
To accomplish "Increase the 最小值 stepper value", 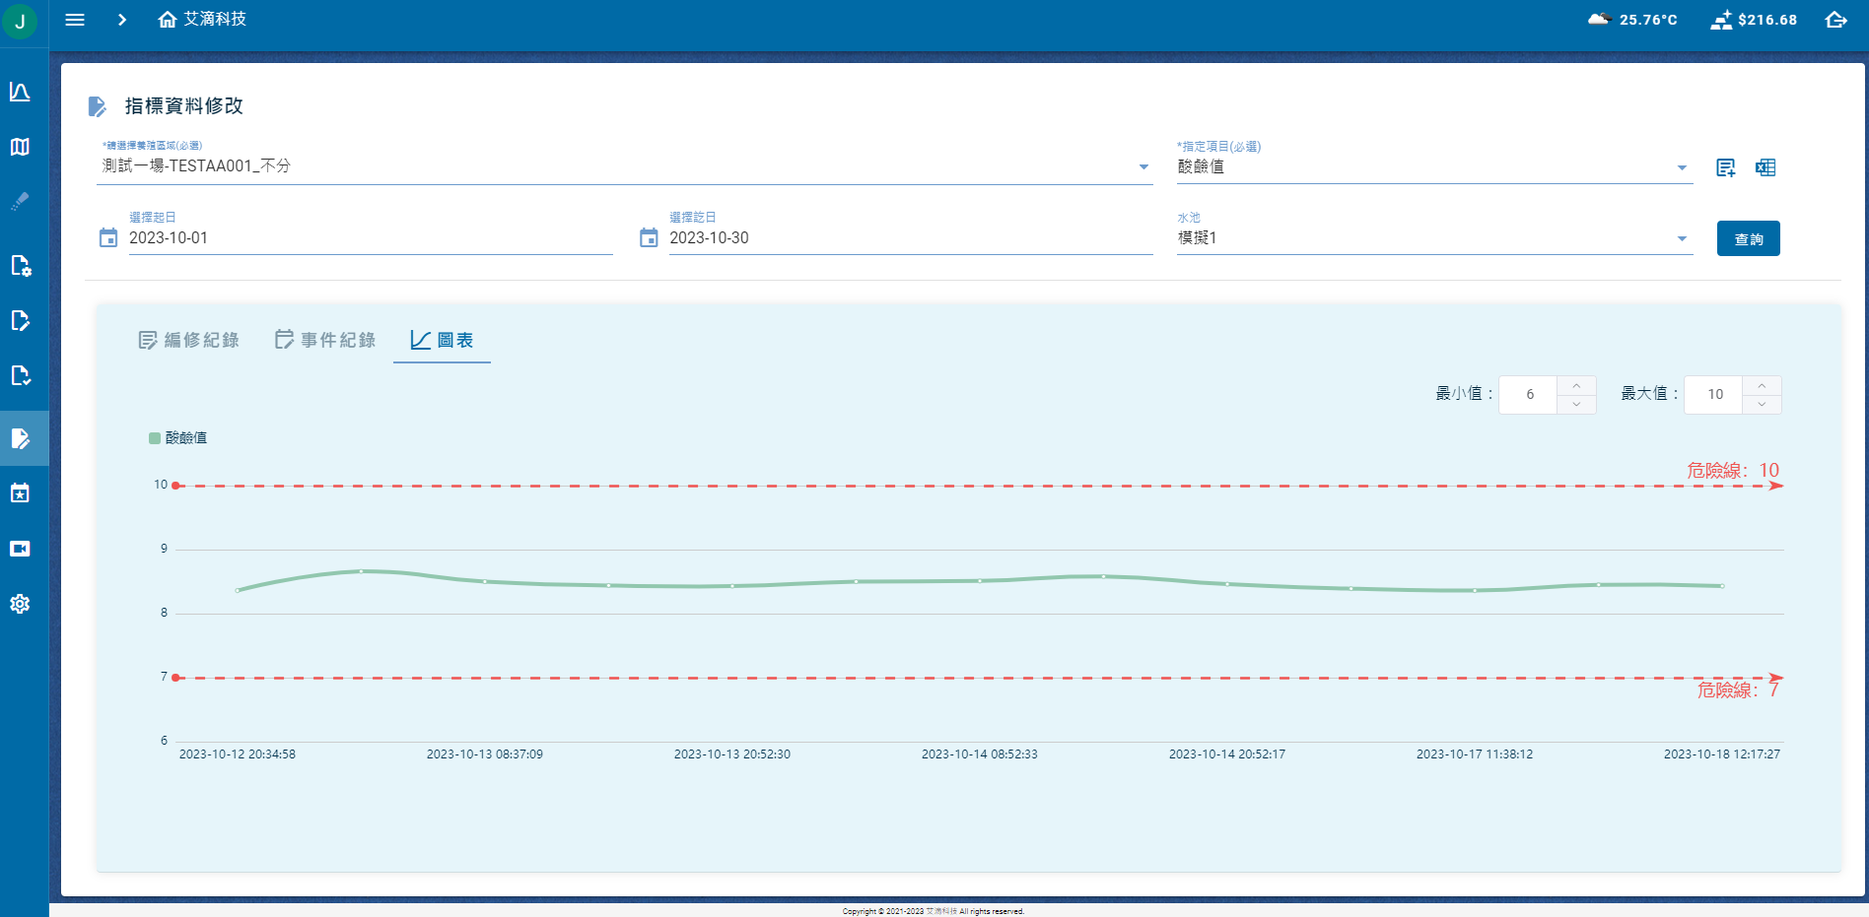I will click(x=1576, y=385).
